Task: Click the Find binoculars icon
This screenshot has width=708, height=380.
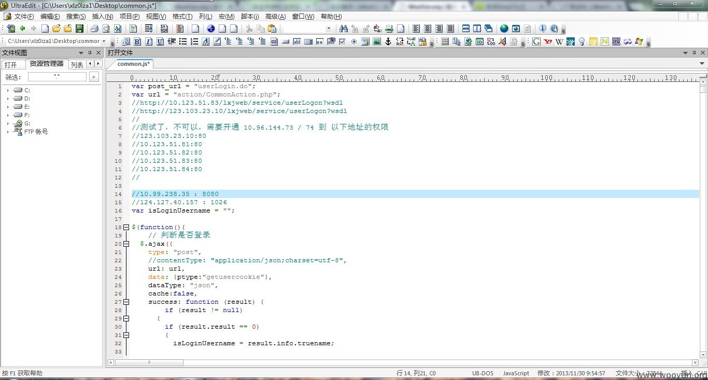Action: [343, 29]
